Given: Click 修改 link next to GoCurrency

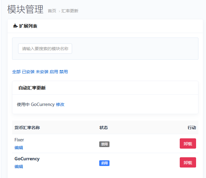Looking at the screenshot, I should click(60, 104).
